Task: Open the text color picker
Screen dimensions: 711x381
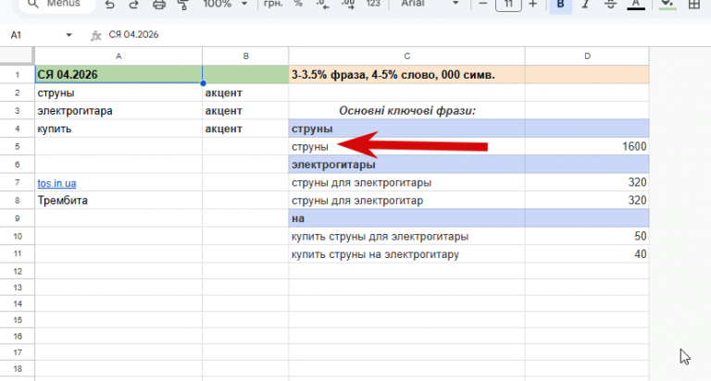Action: pos(636,4)
